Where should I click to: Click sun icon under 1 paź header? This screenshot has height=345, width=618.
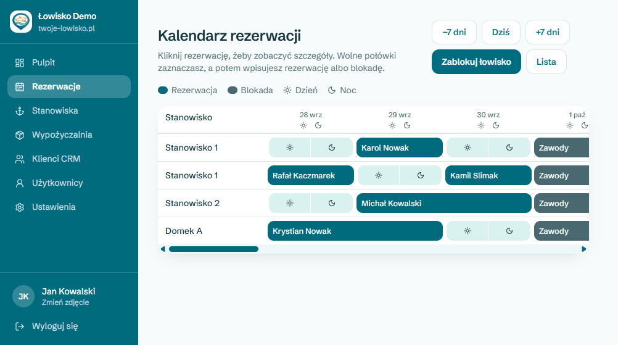click(x=570, y=125)
